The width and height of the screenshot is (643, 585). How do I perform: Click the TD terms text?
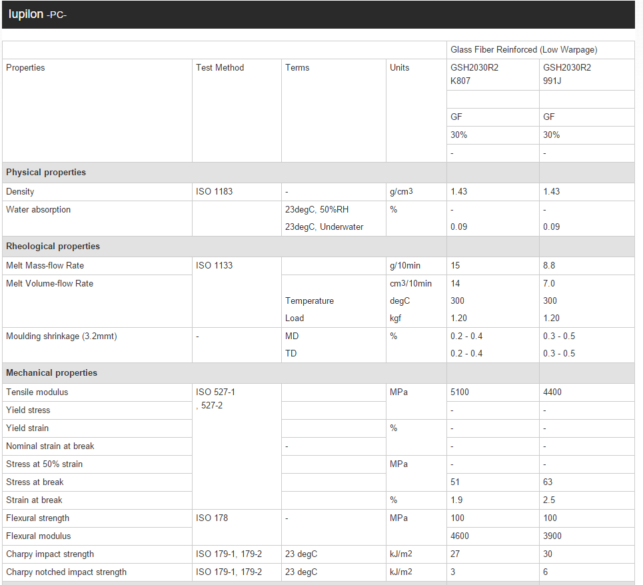[291, 353]
